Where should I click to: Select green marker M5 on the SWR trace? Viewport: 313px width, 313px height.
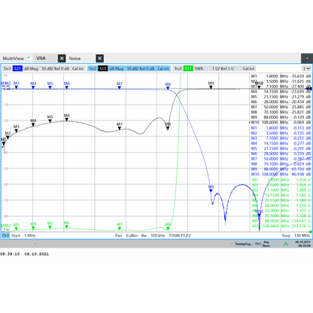tap(50, 225)
